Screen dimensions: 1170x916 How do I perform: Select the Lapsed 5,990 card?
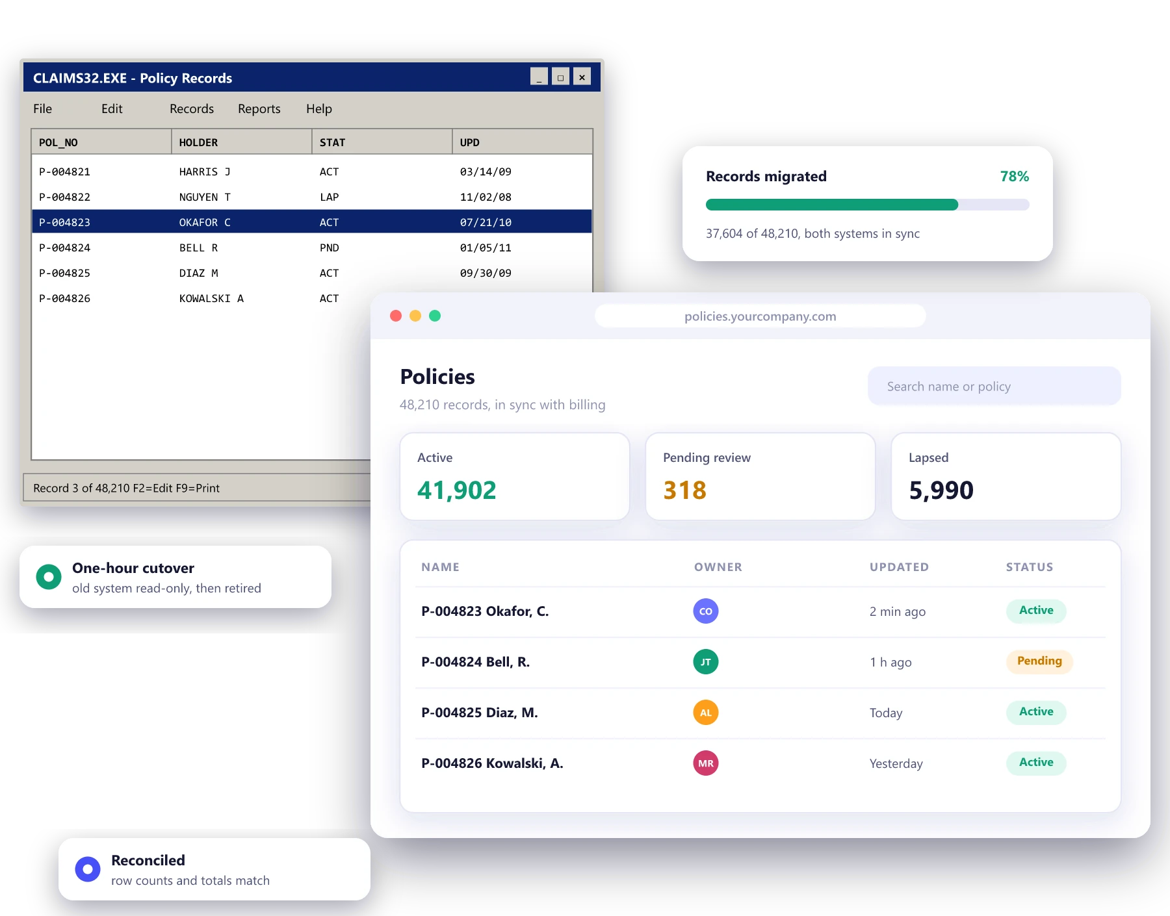(x=1006, y=476)
